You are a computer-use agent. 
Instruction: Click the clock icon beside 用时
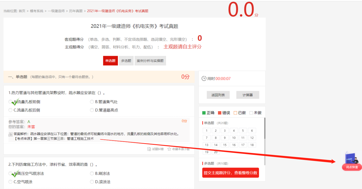click(x=204, y=79)
